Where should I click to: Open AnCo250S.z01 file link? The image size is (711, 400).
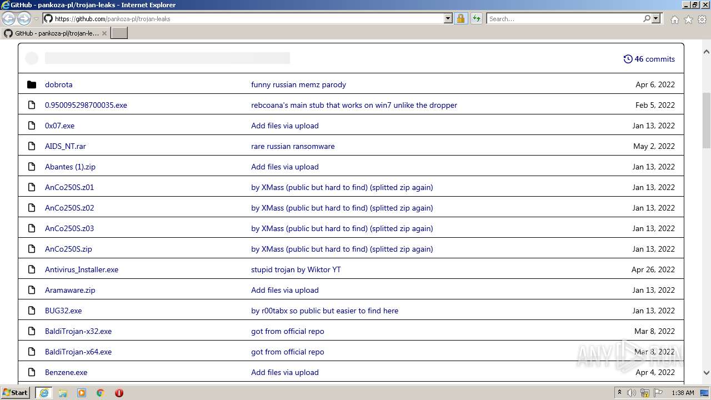pyautogui.click(x=69, y=187)
